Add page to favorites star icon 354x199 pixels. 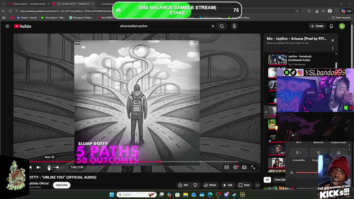click(302, 11)
